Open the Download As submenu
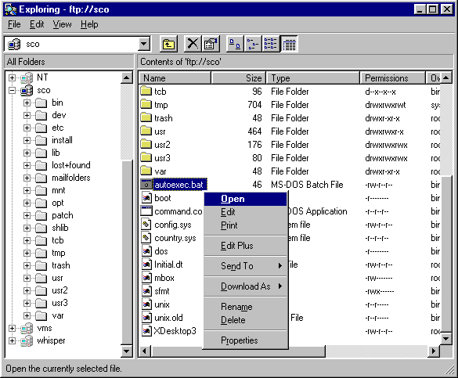Viewport: 458px width, 378px height. pos(245,286)
